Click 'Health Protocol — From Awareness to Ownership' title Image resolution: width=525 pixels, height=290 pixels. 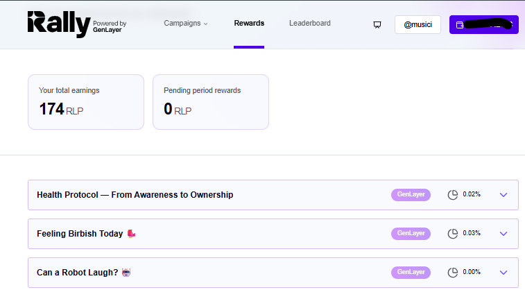coord(135,195)
